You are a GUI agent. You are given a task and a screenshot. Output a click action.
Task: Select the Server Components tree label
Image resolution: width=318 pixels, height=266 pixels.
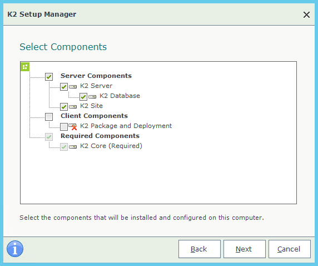[96, 76]
